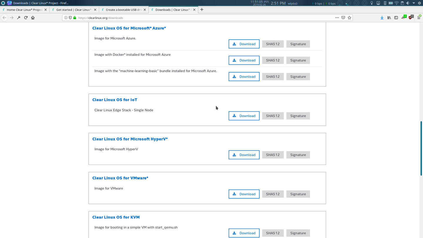Download the machine-learning-basic Azure image
This screenshot has height=238, width=423.
tap(244, 76)
